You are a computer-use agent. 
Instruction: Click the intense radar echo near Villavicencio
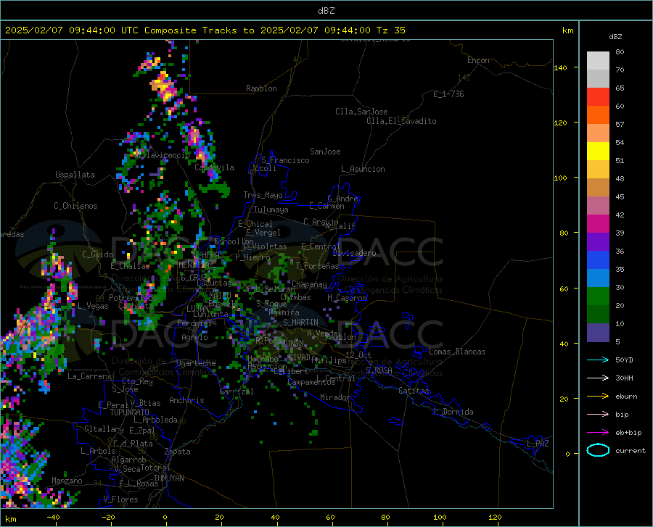pos(194,136)
